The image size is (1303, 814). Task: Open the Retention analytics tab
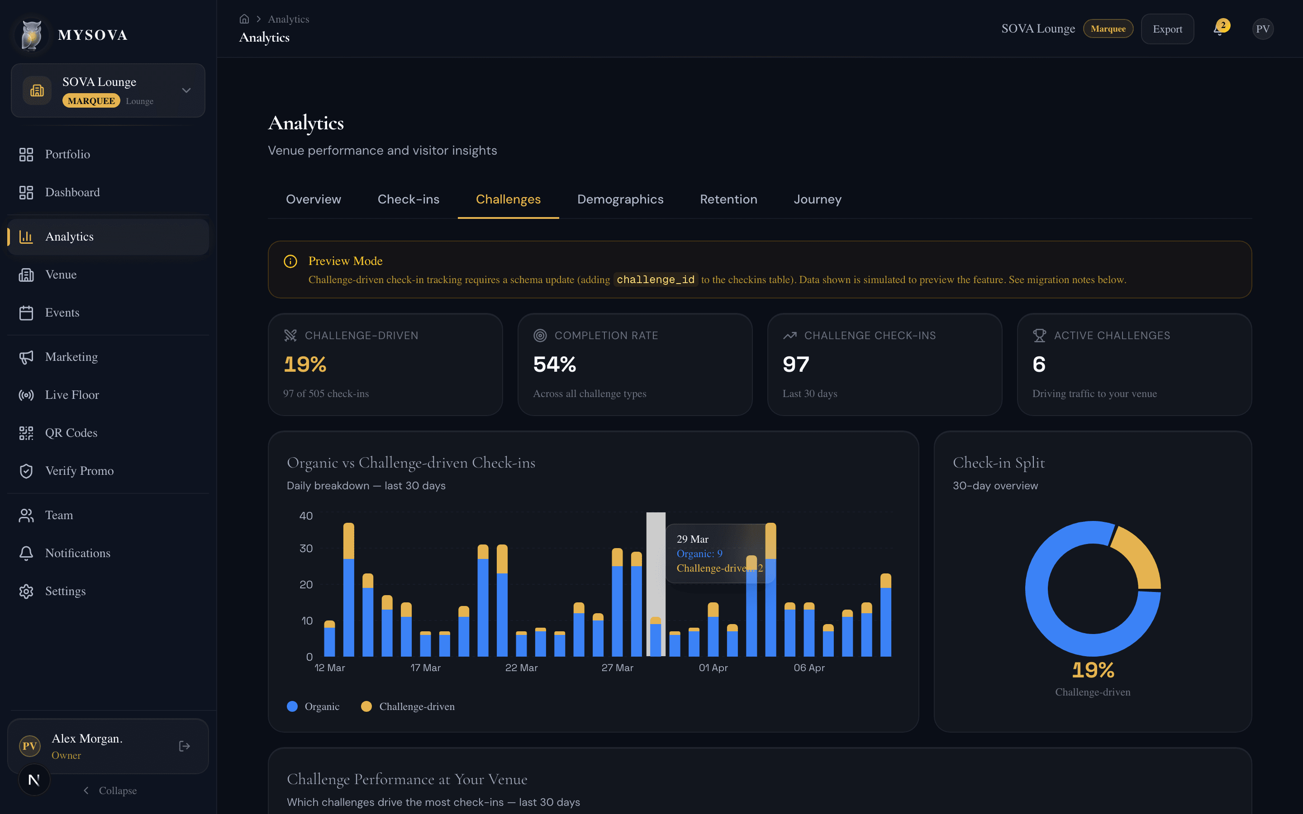coord(728,199)
